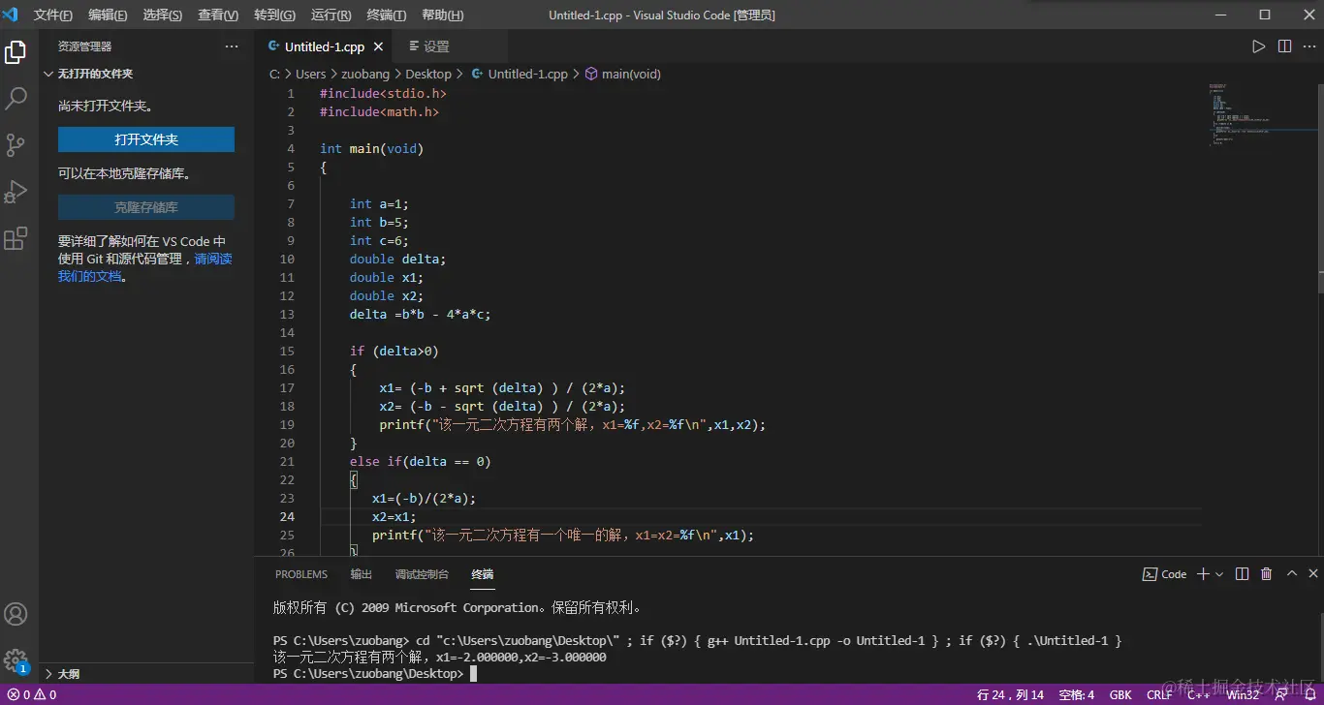Kill the terminal with trash icon
Image resolution: width=1324 pixels, height=705 pixels.
1266,574
